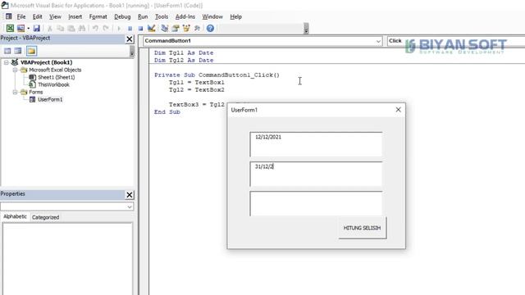The height and width of the screenshot is (295, 525).
Task: Switch to the Alphabetic tab
Action: 15,216
